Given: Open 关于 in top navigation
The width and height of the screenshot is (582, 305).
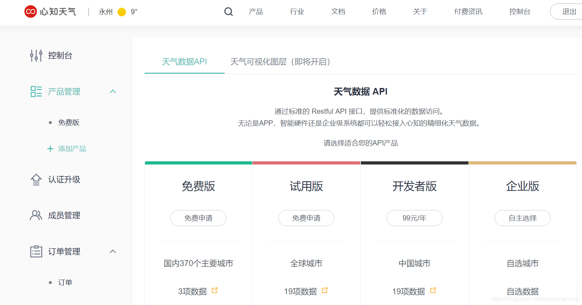Looking at the screenshot, I should [420, 12].
